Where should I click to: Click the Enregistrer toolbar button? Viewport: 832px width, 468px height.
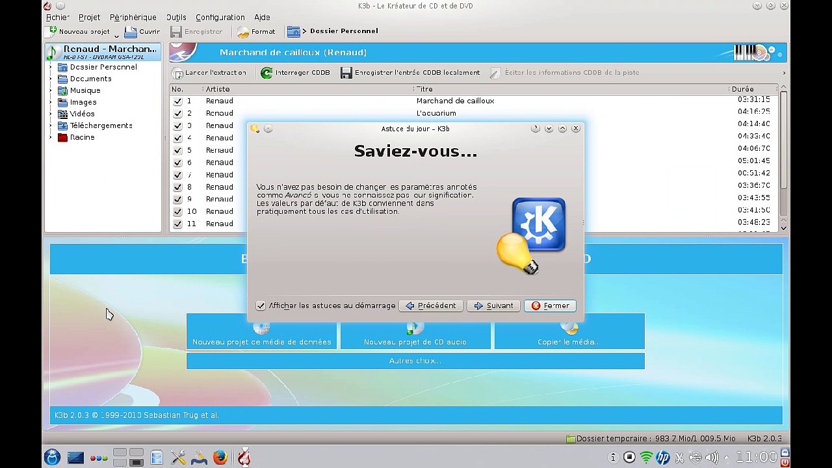(197, 31)
